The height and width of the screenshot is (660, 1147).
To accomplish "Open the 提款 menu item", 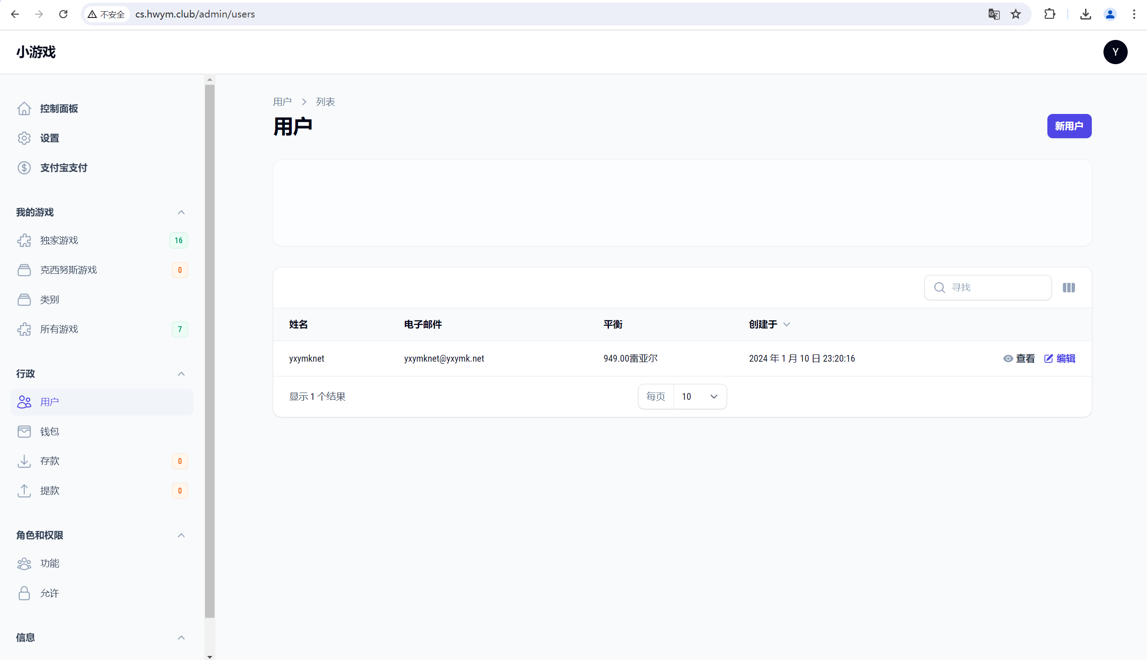I will coord(101,490).
